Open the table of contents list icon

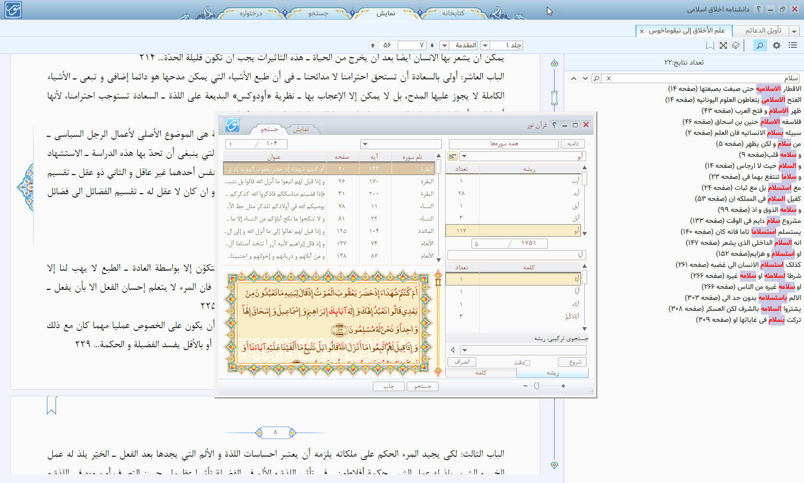[x=793, y=45]
